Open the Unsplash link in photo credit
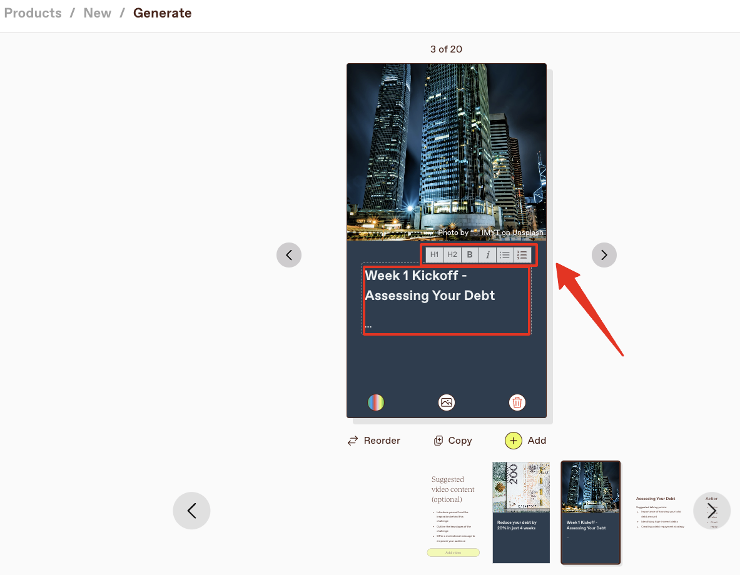Image resolution: width=740 pixels, height=575 pixels. pyautogui.click(x=527, y=232)
